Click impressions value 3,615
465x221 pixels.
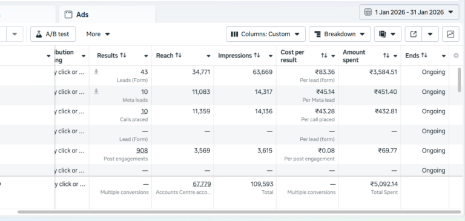265,151
